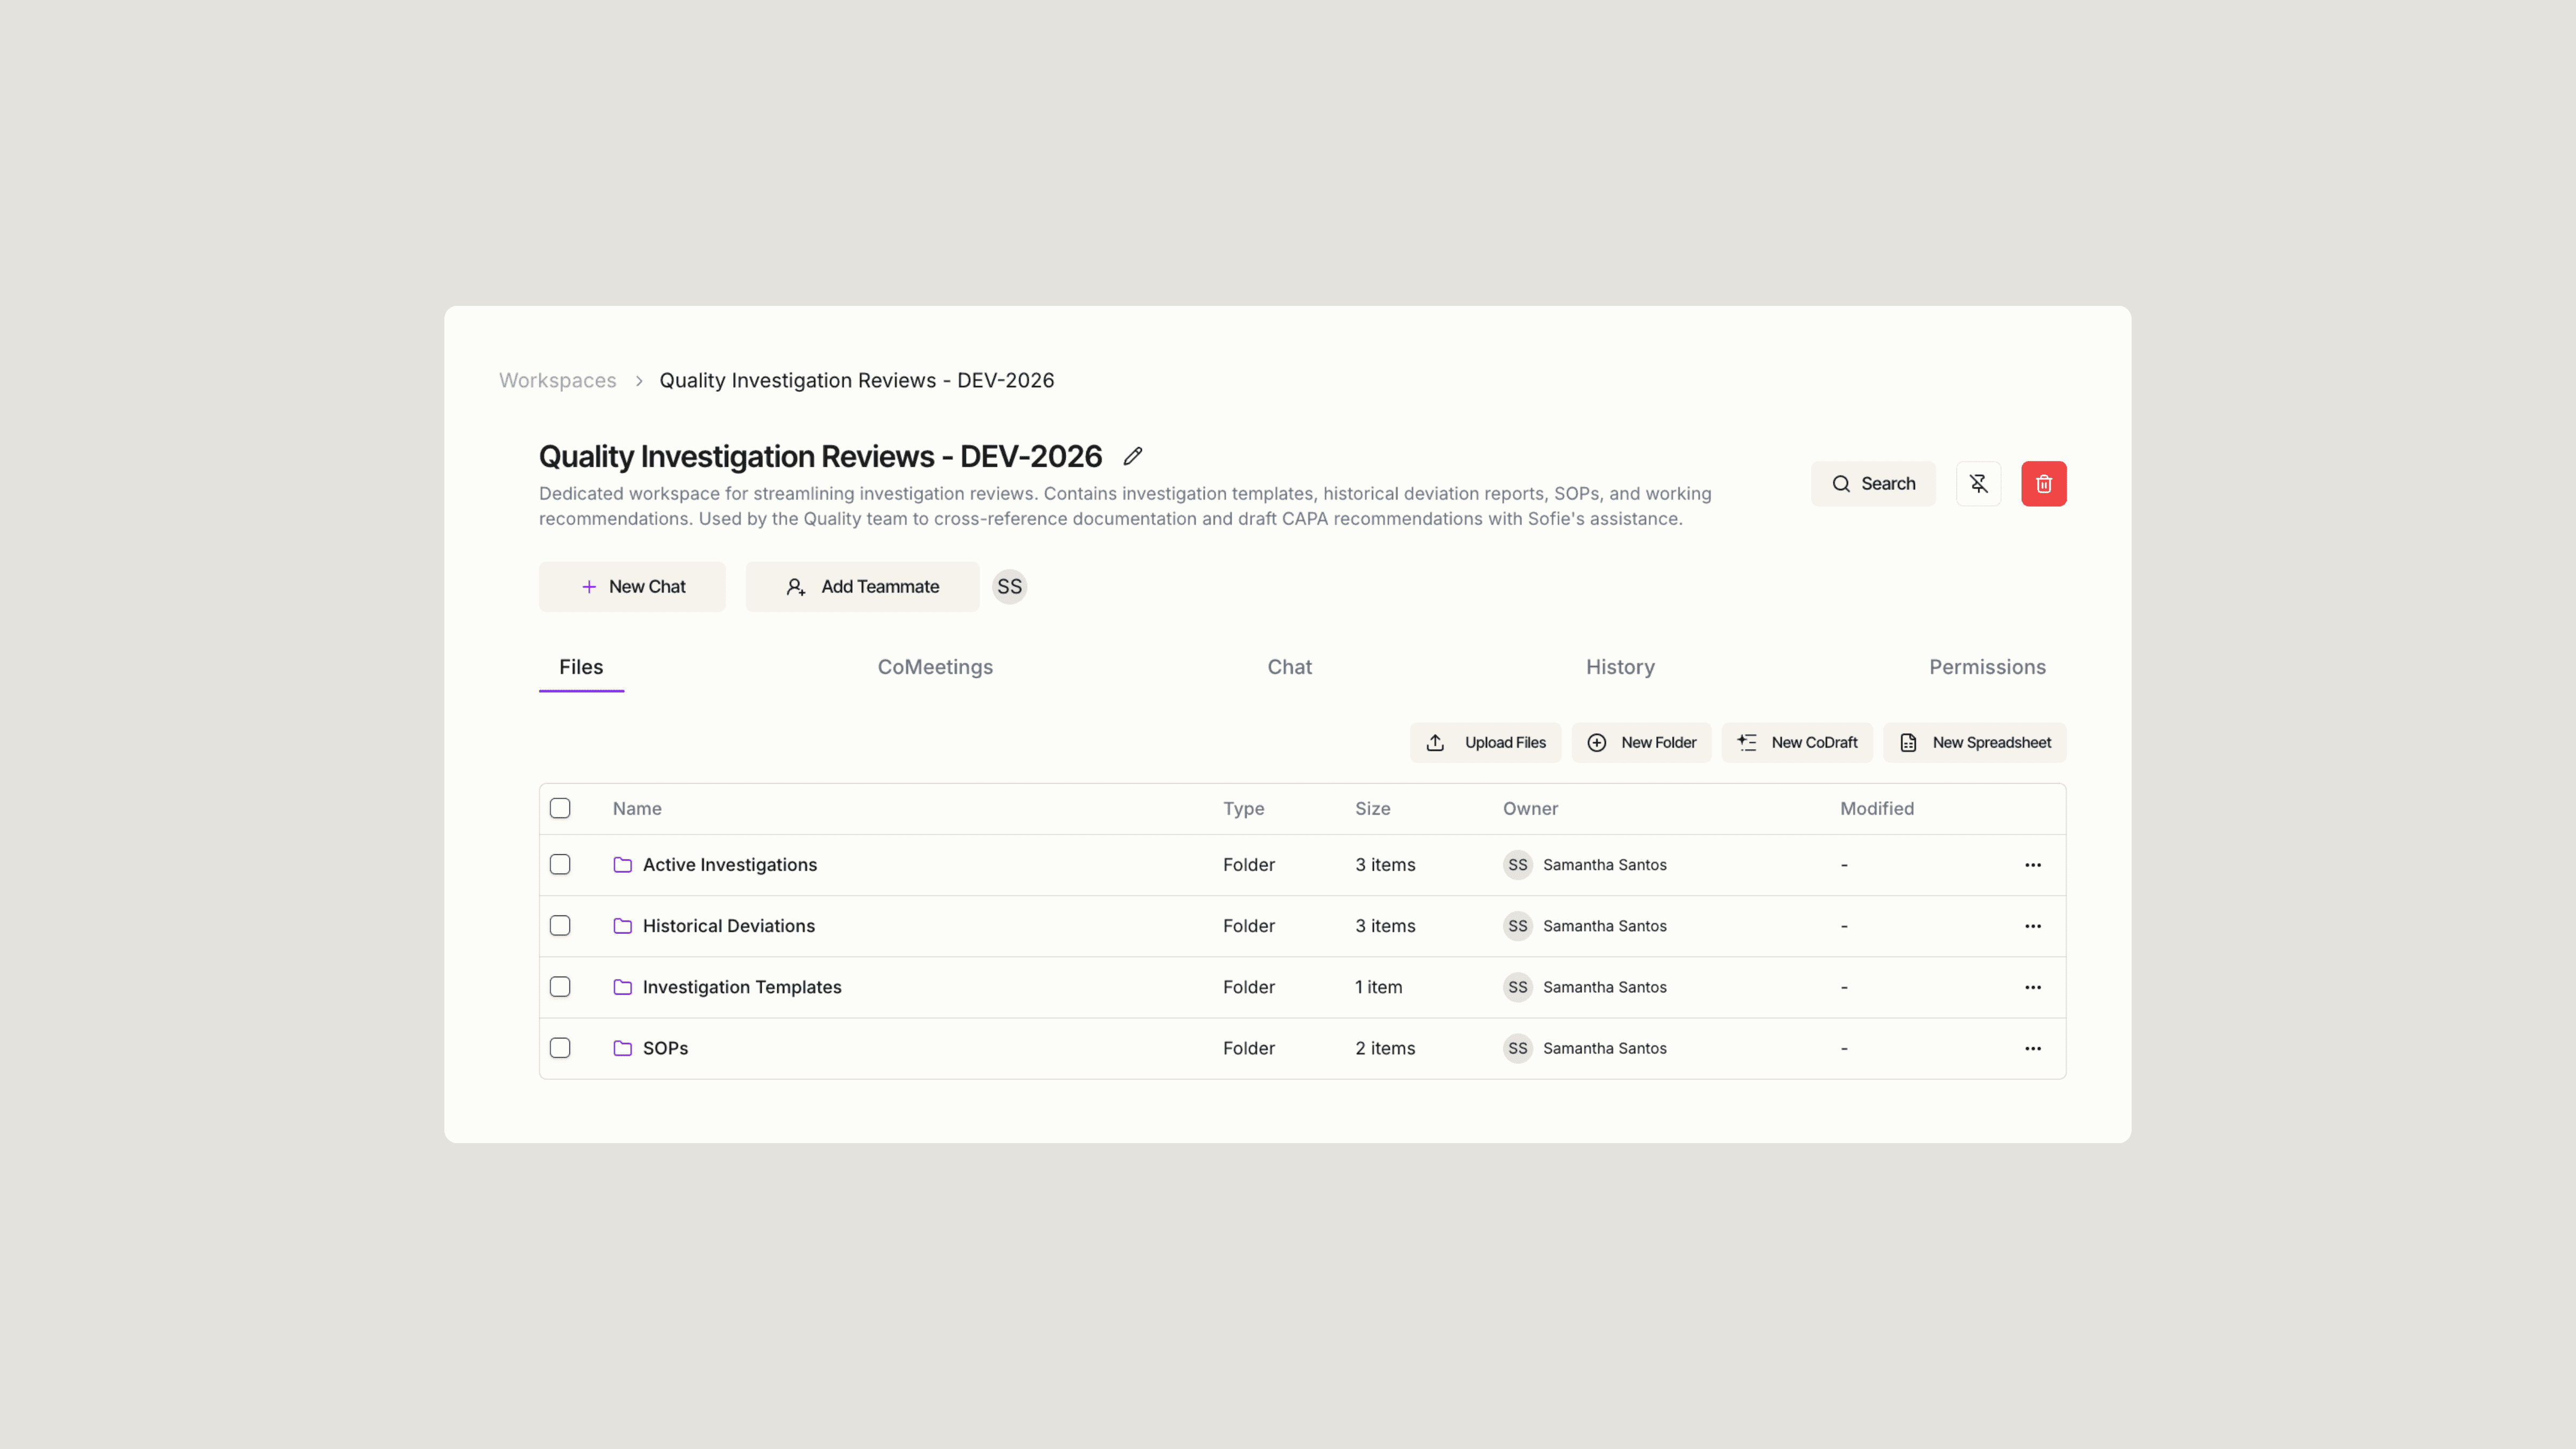
Task: Open more options for Active Investigations
Action: 2033,865
